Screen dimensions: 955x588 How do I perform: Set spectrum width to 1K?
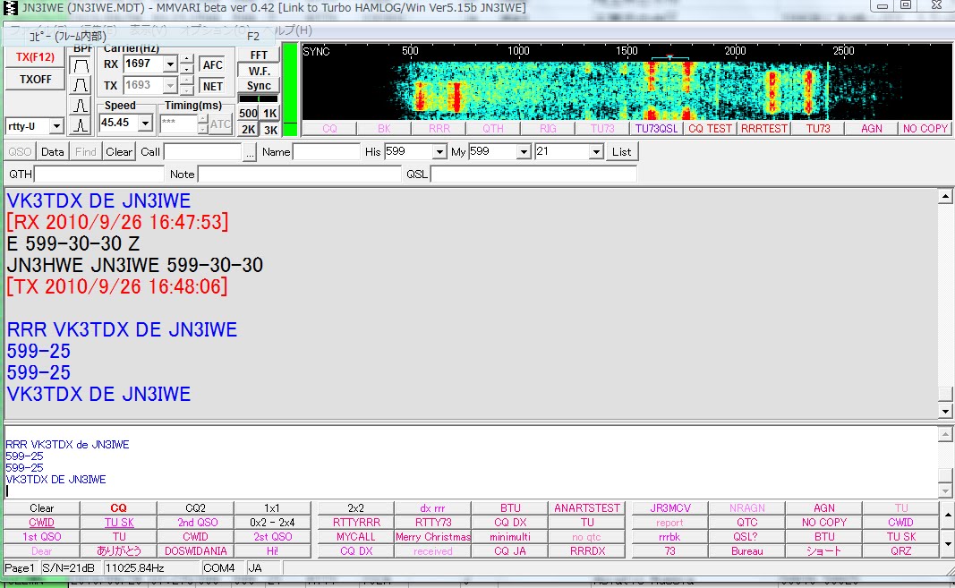[x=269, y=114]
